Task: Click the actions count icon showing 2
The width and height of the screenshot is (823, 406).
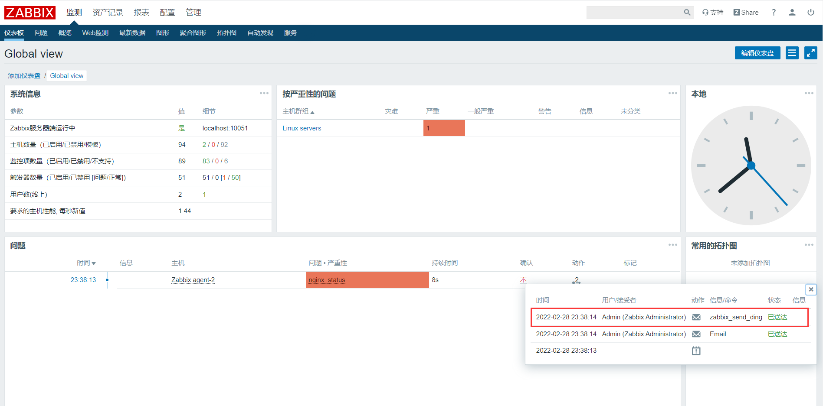Action: (x=576, y=280)
